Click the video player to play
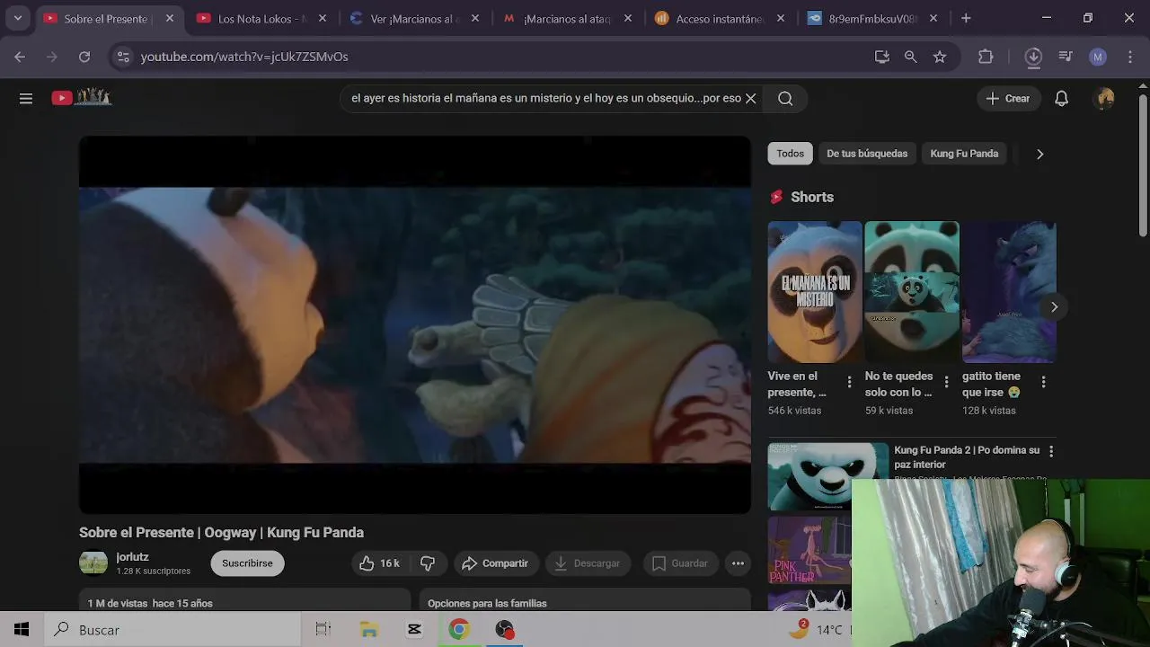The image size is (1150, 647). click(415, 325)
